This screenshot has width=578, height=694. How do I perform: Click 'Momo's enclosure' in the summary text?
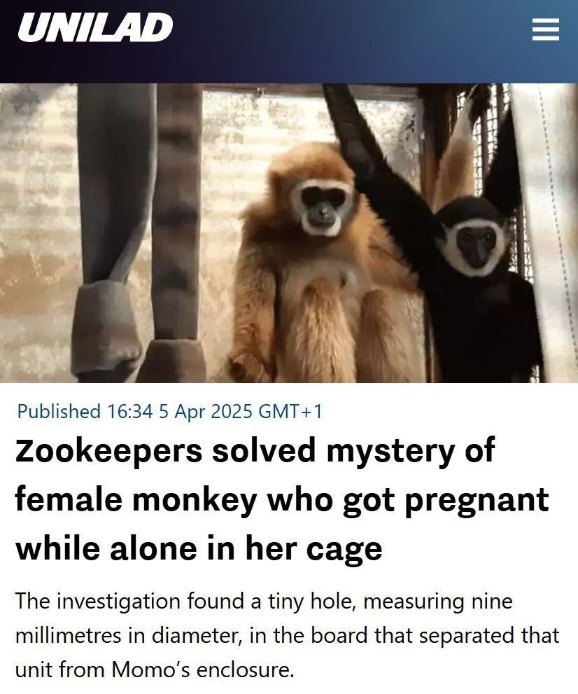point(202,669)
